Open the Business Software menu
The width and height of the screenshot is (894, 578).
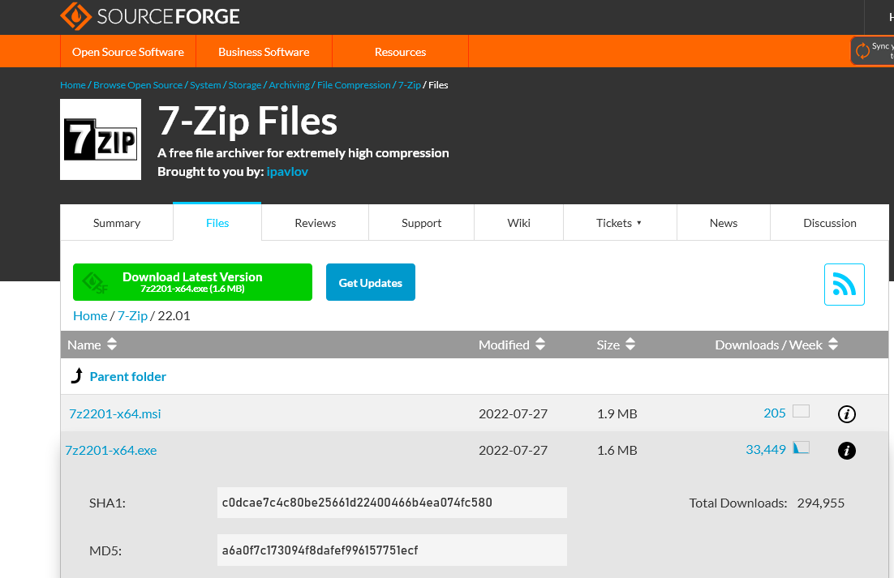264,52
